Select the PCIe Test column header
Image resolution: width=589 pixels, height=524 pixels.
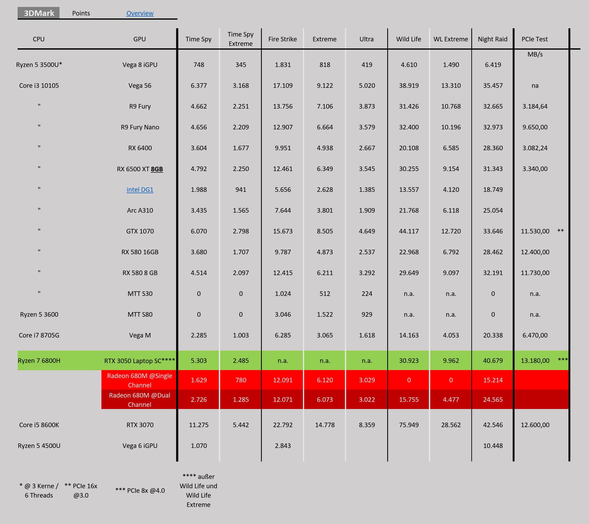pyautogui.click(x=535, y=39)
